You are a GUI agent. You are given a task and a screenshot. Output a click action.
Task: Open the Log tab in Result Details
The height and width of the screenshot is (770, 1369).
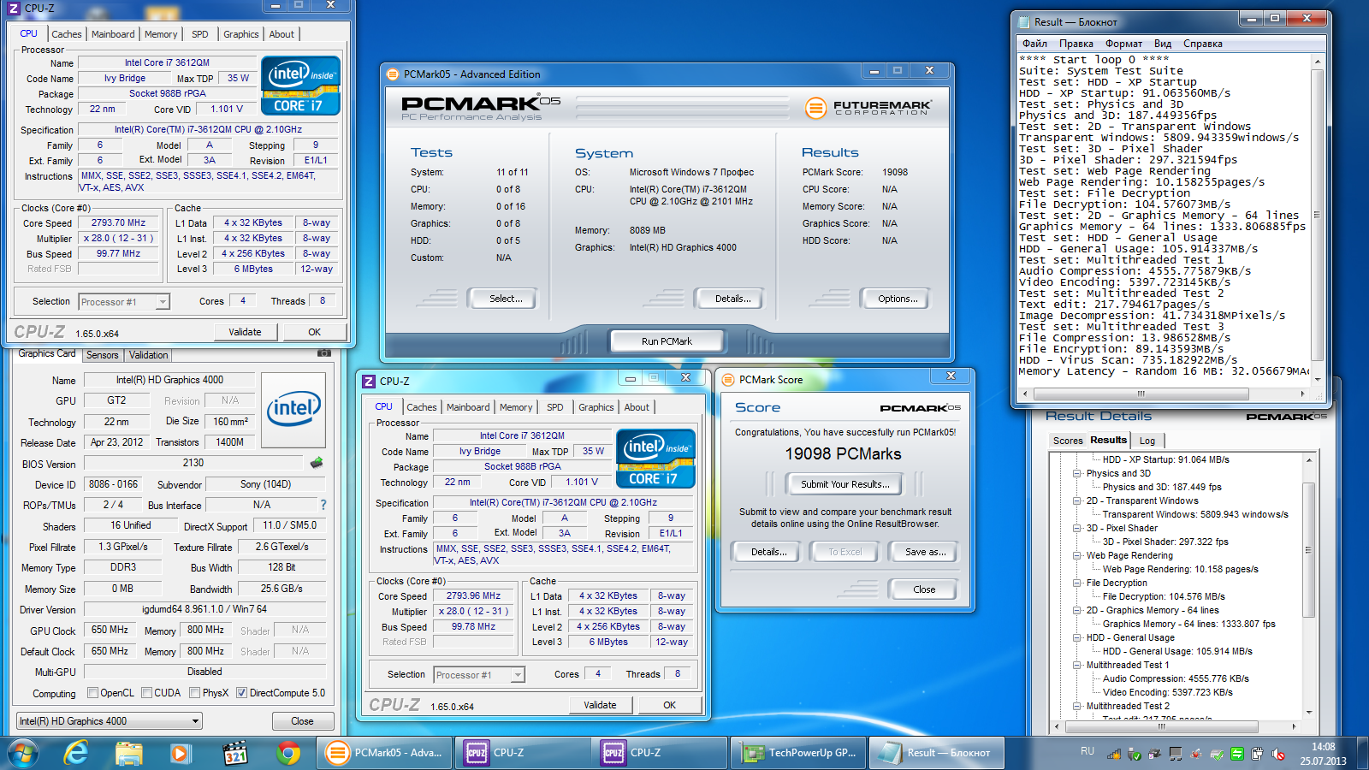tap(1147, 441)
